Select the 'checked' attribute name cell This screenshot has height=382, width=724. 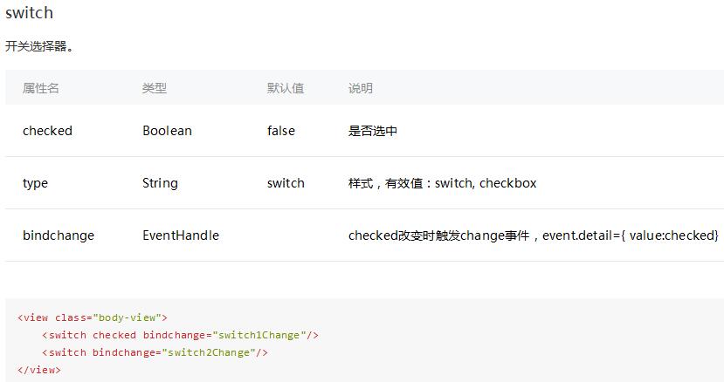click(47, 131)
